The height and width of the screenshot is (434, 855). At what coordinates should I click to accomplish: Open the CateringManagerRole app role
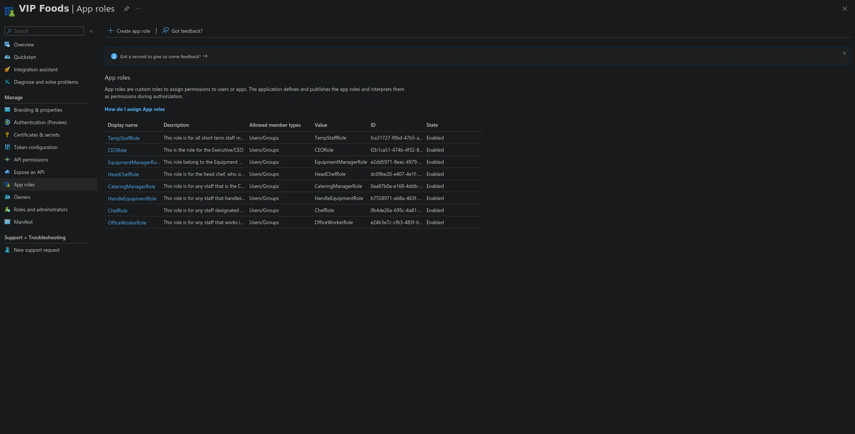coord(131,186)
